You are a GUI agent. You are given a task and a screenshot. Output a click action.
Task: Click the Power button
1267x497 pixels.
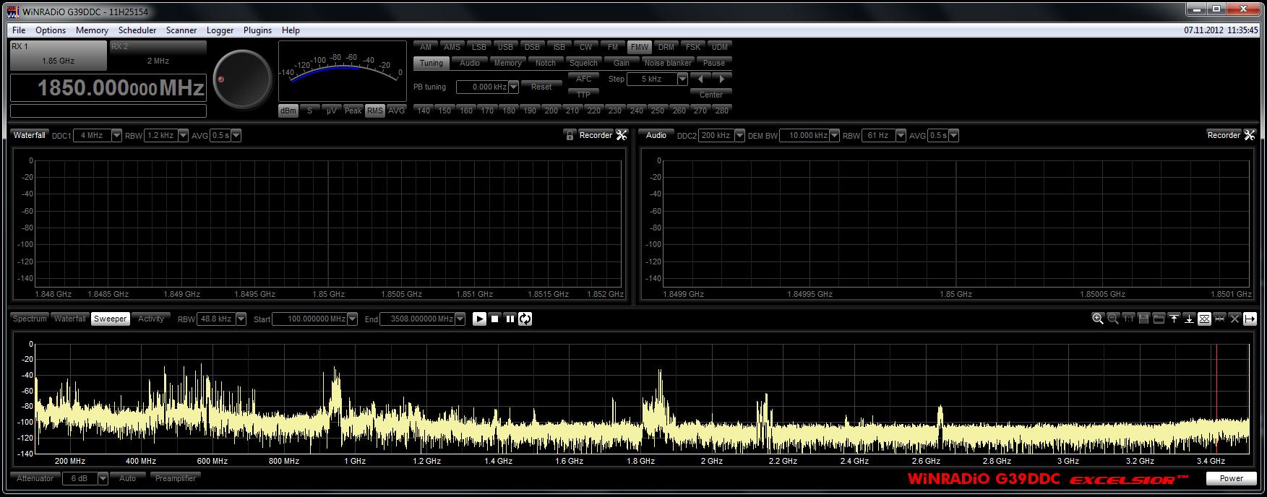tap(1232, 478)
